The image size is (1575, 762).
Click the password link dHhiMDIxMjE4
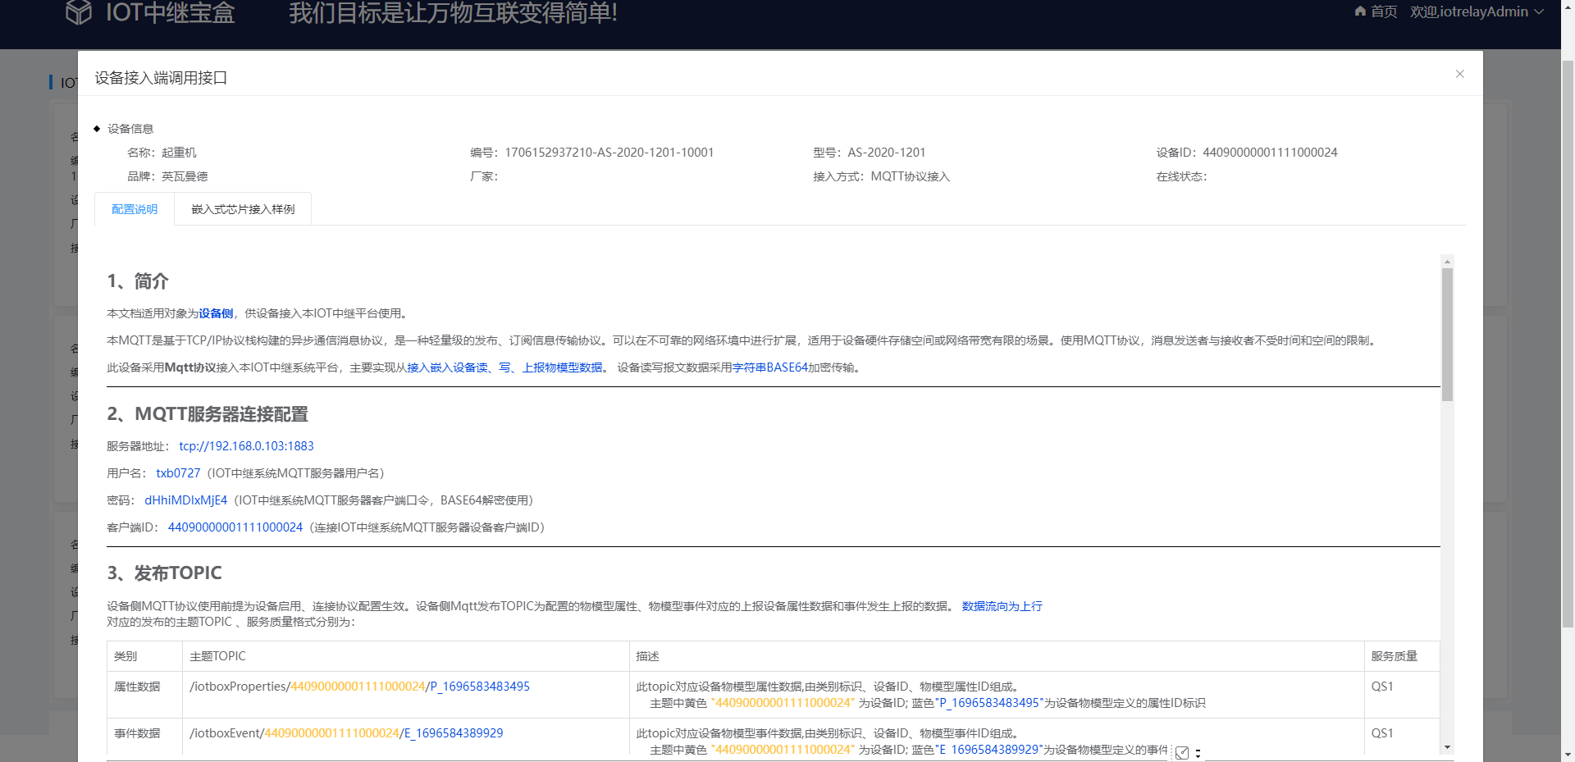coord(185,500)
